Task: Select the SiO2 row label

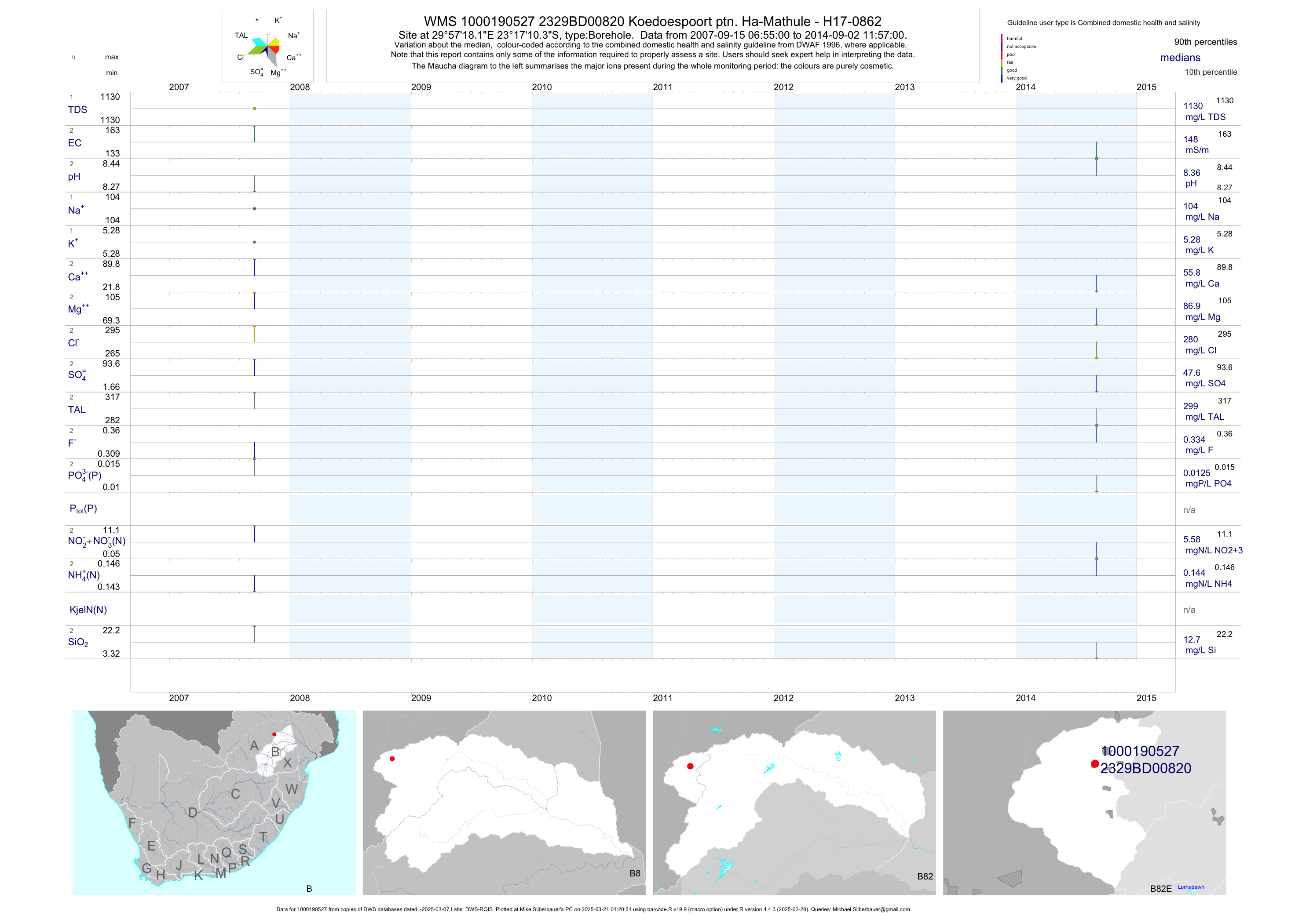Action: pyautogui.click(x=78, y=642)
